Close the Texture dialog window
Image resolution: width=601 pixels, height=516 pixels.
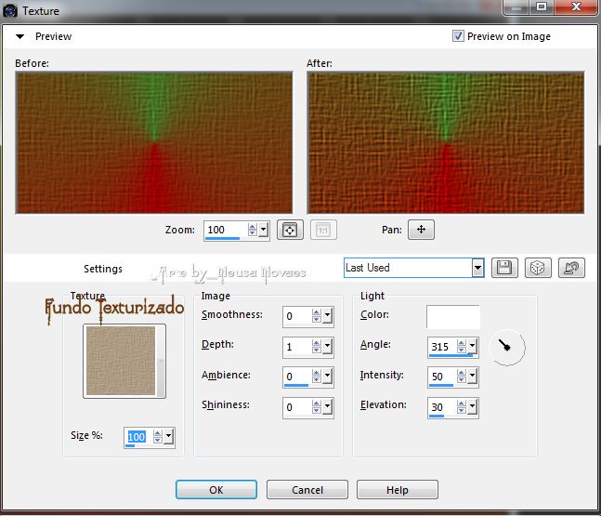pyautogui.click(x=576, y=7)
